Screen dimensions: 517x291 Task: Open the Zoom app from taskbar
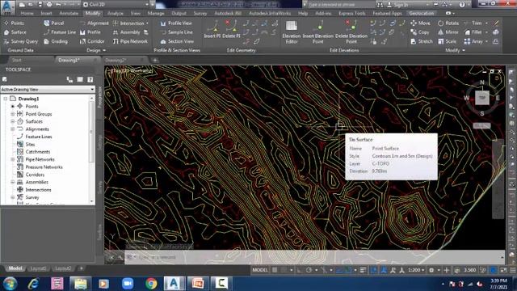point(128,284)
